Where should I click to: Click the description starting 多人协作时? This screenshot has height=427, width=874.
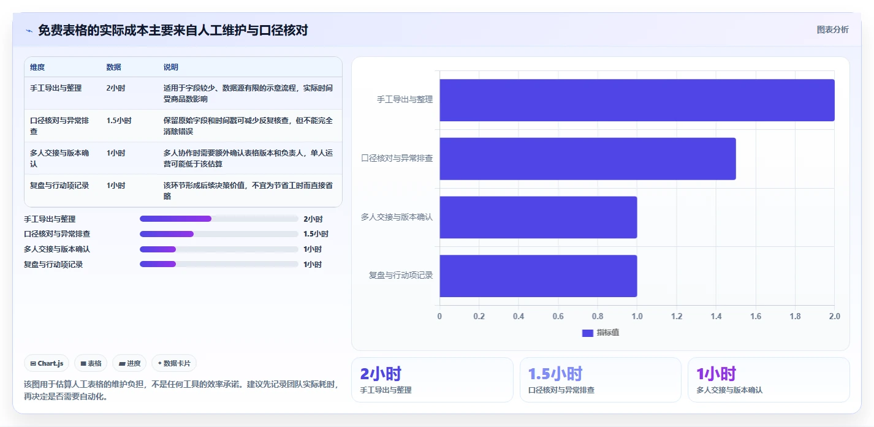tap(248, 159)
